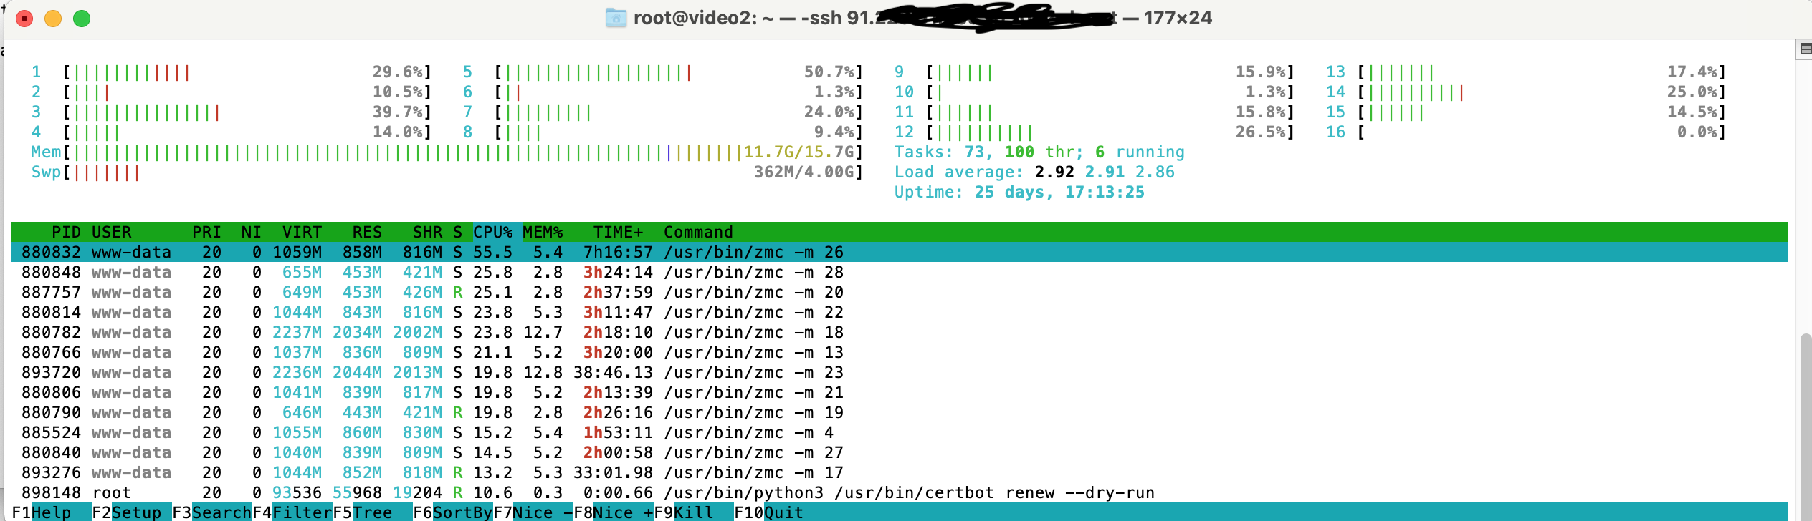Click F4 Filter in the footer bar
This screenshot has width=1812, height=521.
pyautogui.click(x=292, y=512)
